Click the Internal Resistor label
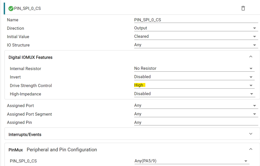Image resolution: width=260 pixels, height=166 pixels. [x=26, y=69]
